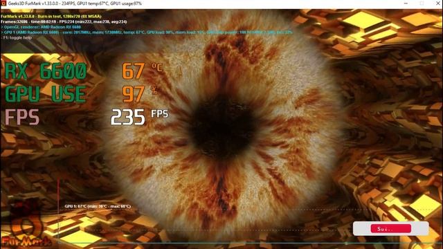
Task: Minimize the FurMark window
Action: pyautogui.click(x=406, y=3)
